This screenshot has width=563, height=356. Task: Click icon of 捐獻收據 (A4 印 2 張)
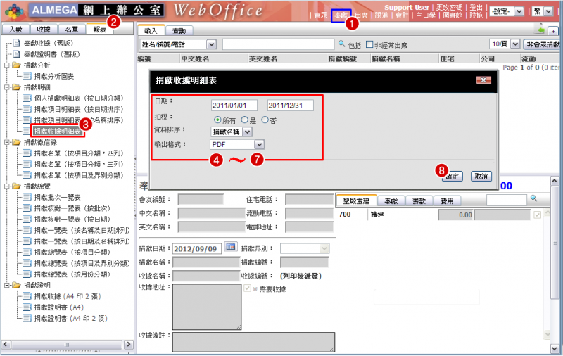27,296
